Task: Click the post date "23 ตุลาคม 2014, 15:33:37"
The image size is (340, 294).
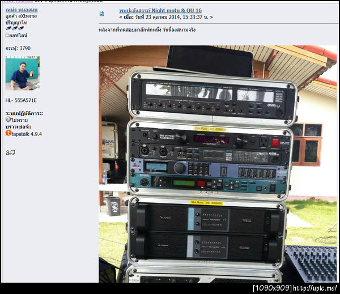Action: 173,17
